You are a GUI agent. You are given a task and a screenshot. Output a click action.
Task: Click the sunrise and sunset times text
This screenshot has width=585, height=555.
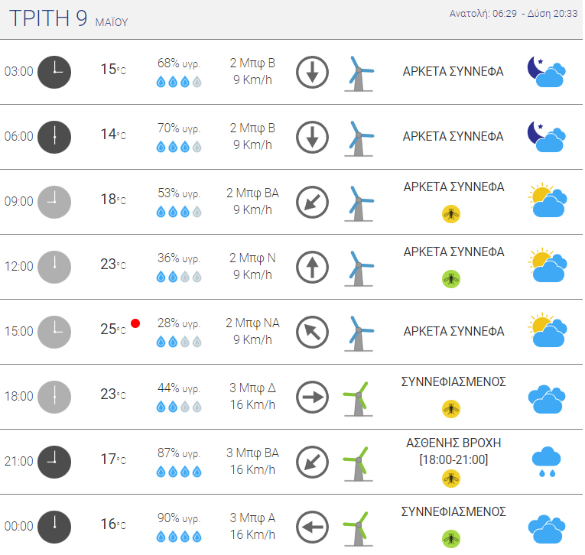coord(513,14)
